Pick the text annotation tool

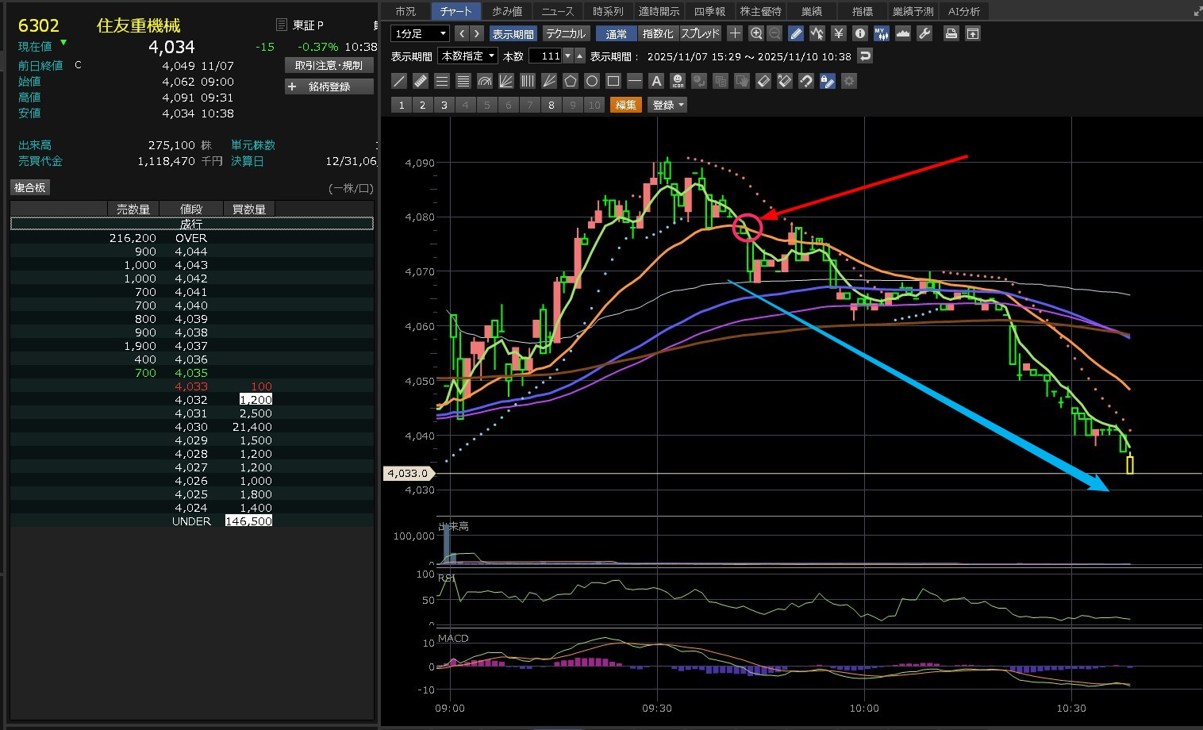(x=656, y=81)
